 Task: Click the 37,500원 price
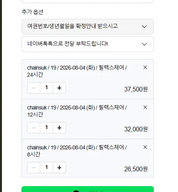[136, 89]
